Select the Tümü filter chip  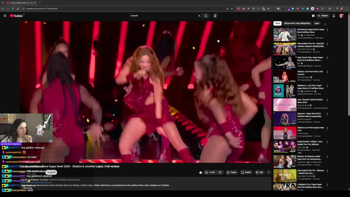(278, 24)
